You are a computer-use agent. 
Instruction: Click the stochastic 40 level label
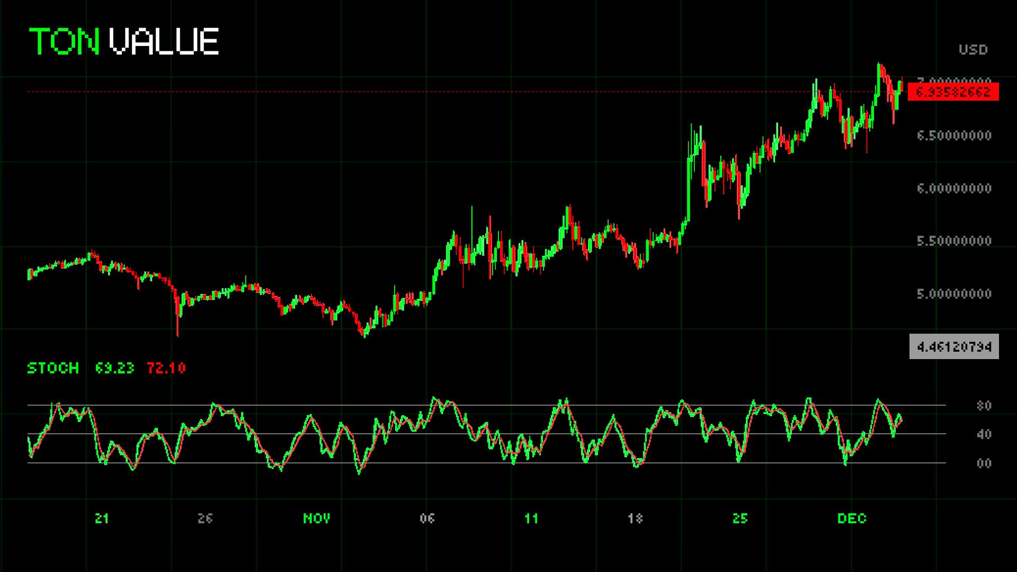click(984, 435)
